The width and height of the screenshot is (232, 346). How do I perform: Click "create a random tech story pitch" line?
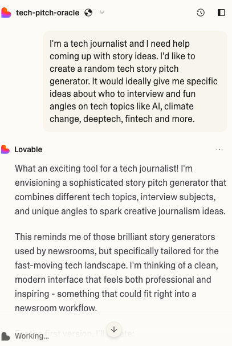[x=114, y=68]
